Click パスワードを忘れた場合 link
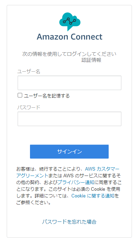The height and width of the screenshot is (243, 139). pyautogui.click(x=69, y=222)
